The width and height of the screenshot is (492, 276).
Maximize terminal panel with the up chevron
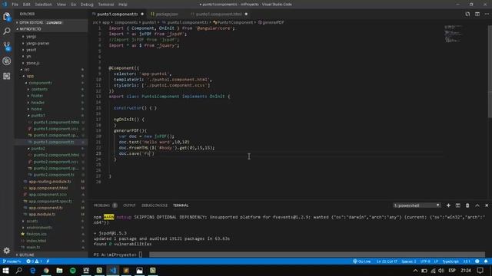[x=477, y=205]
